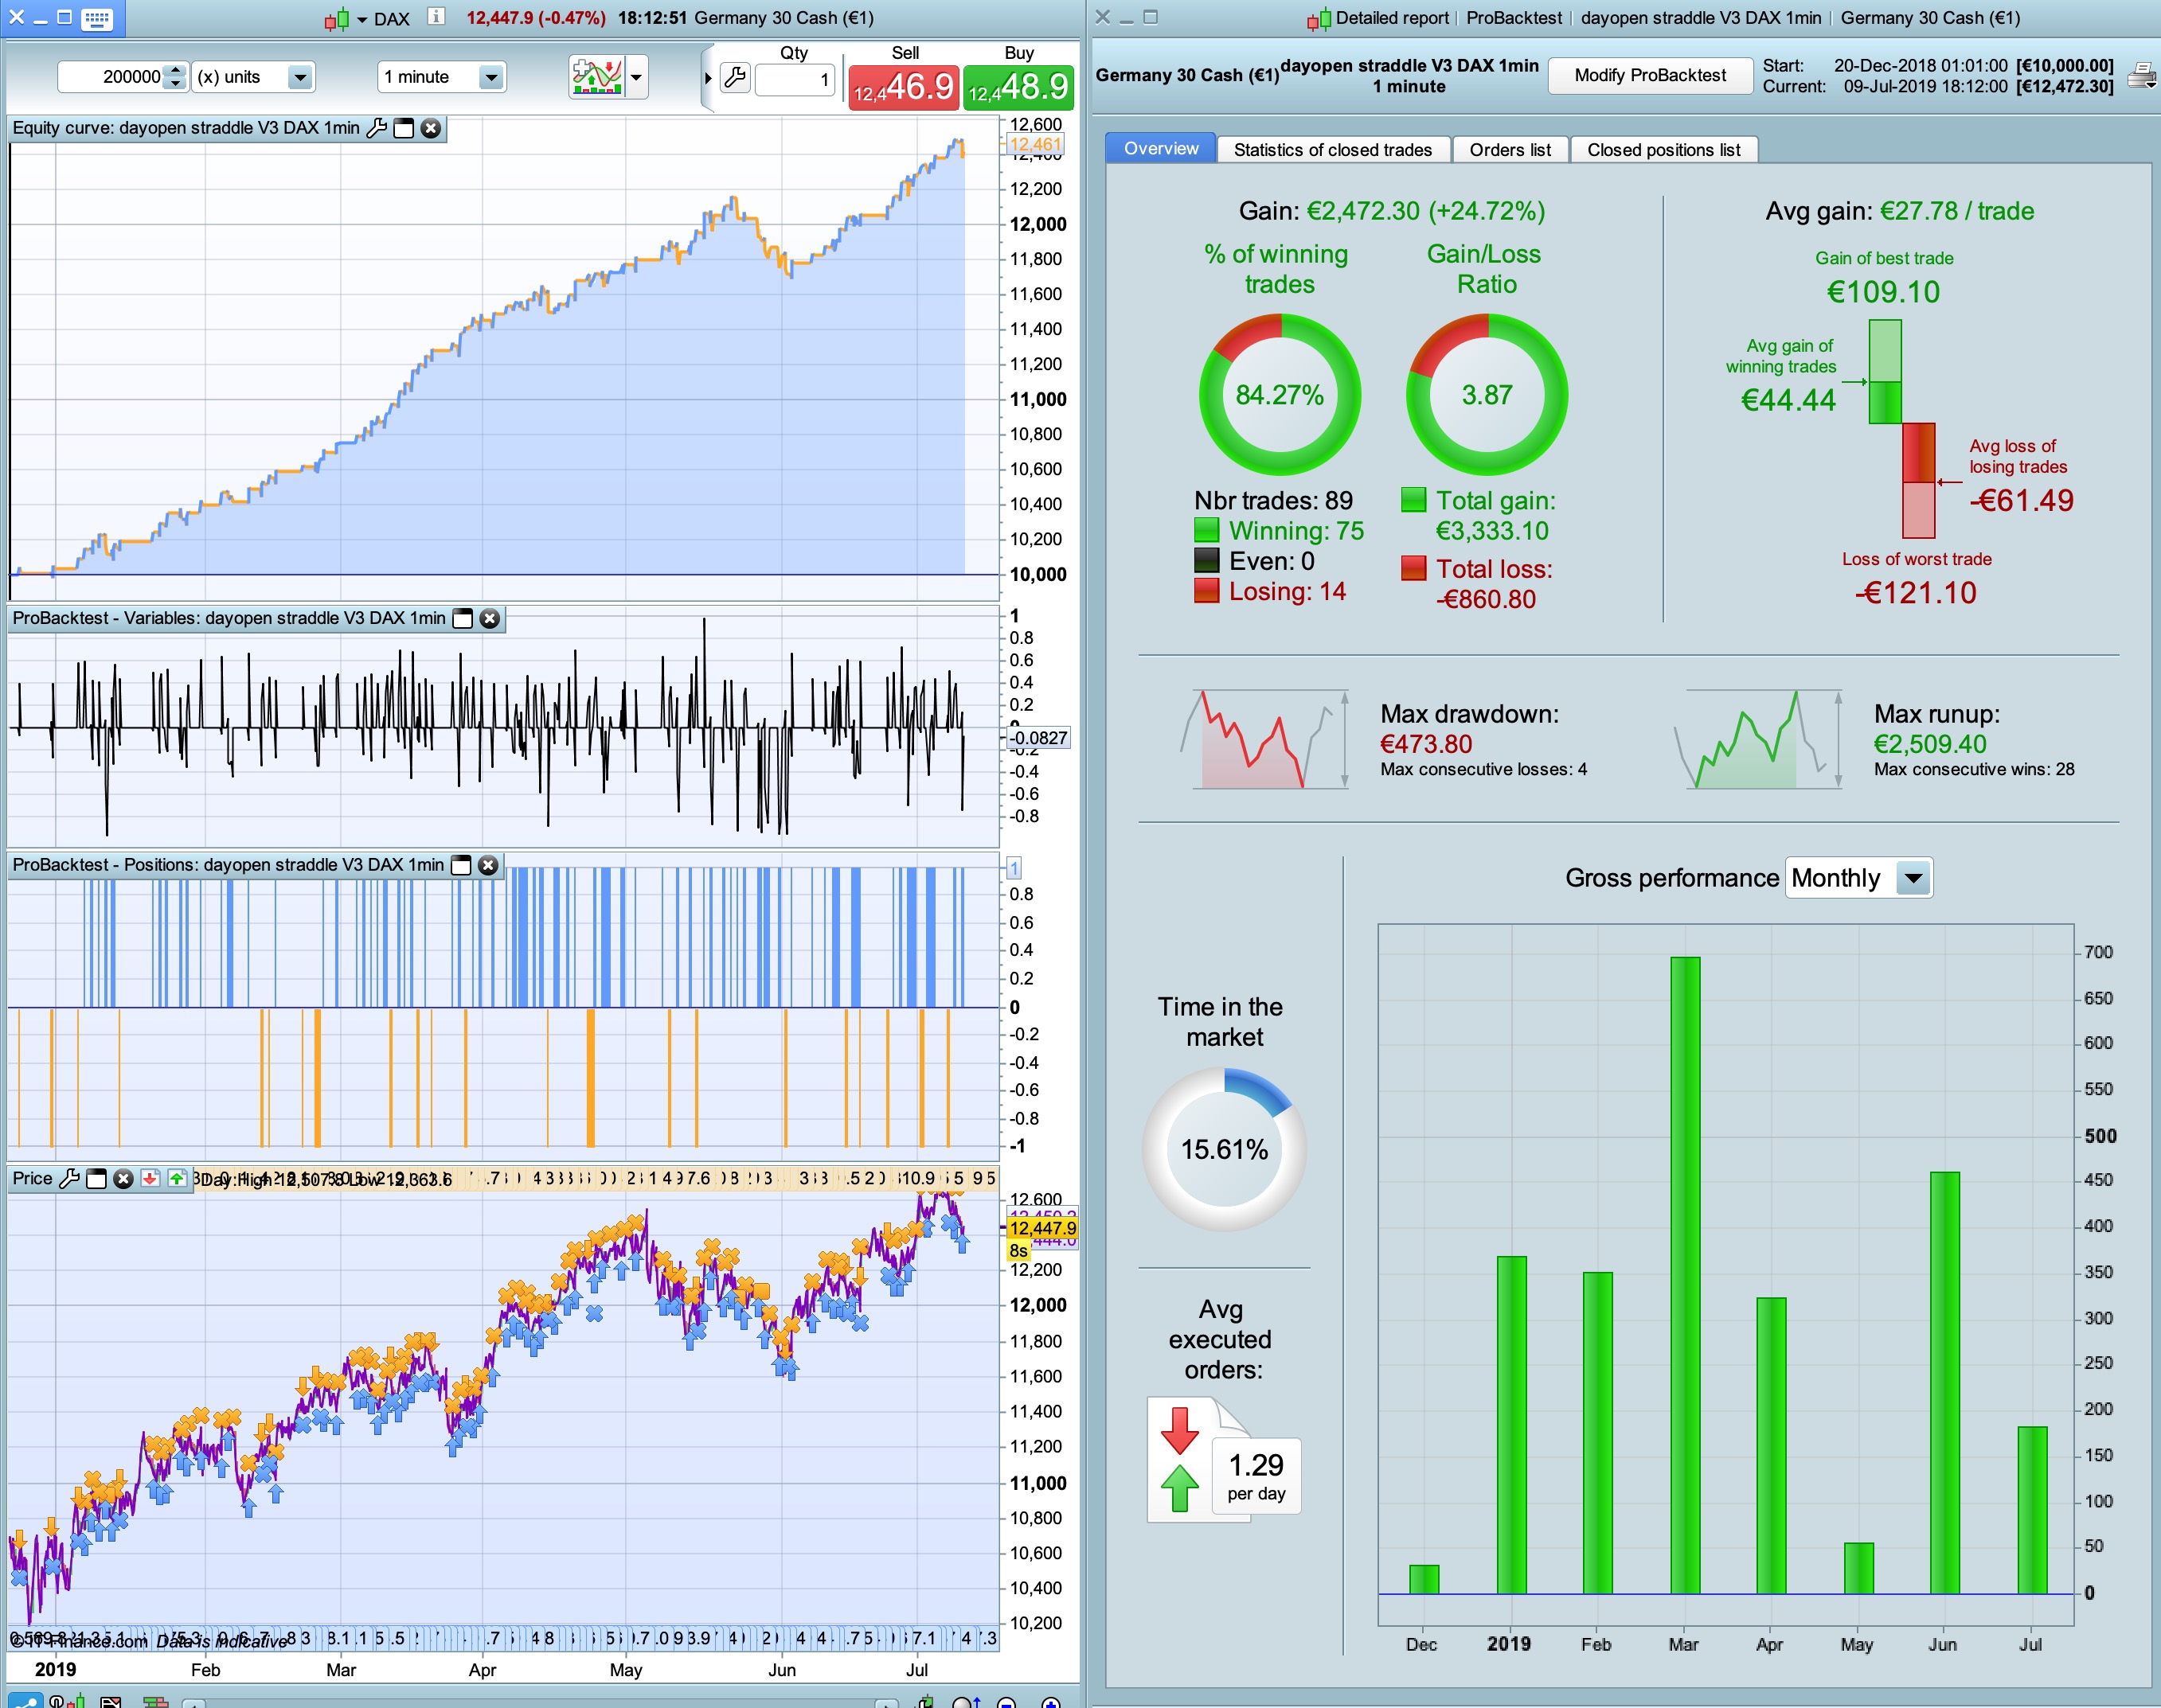Switch to Statistics of closed trades tab
Viewport: 2161px width, 1708px height.
click(x=1331, y=150)
